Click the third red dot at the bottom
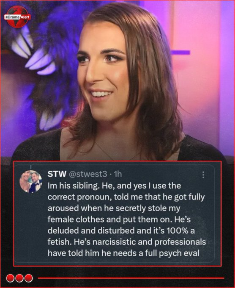 [29, 278]
